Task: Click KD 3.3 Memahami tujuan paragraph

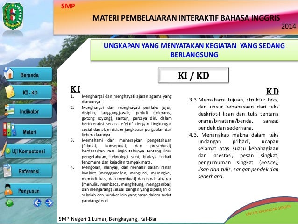Action: [234, 114]
